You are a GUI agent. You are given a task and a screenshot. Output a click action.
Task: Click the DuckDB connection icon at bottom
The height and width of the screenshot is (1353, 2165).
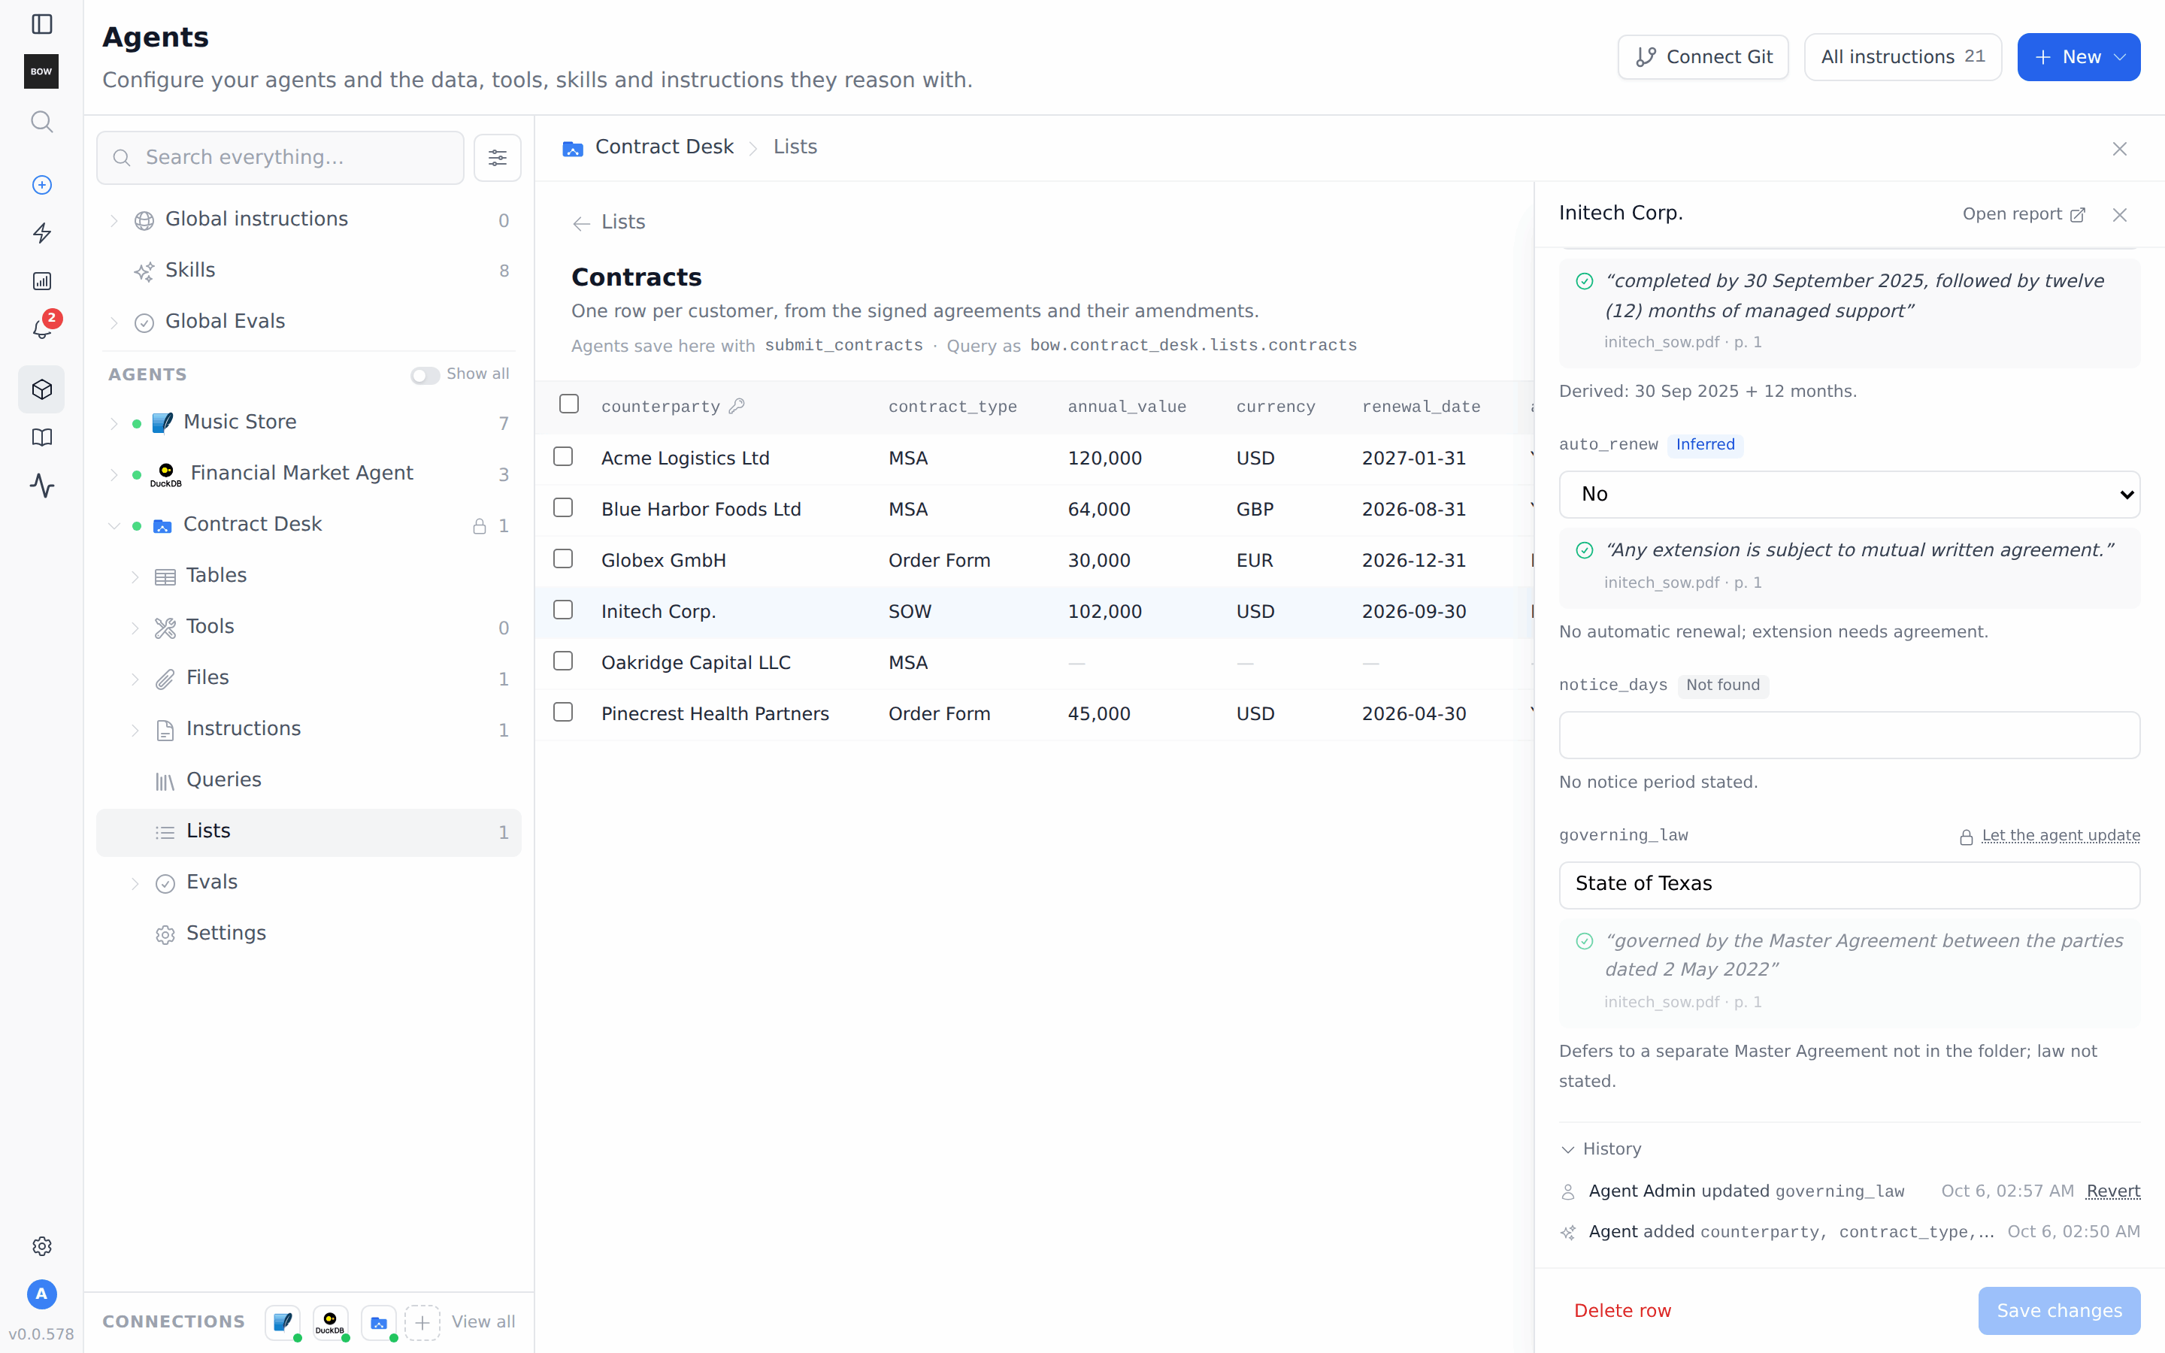[330, 1321]
